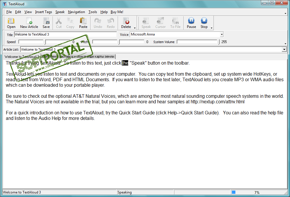Screen dimensions: 290x197
Task: Click the Cut scissors icon
Action: (x=59, y=23)
